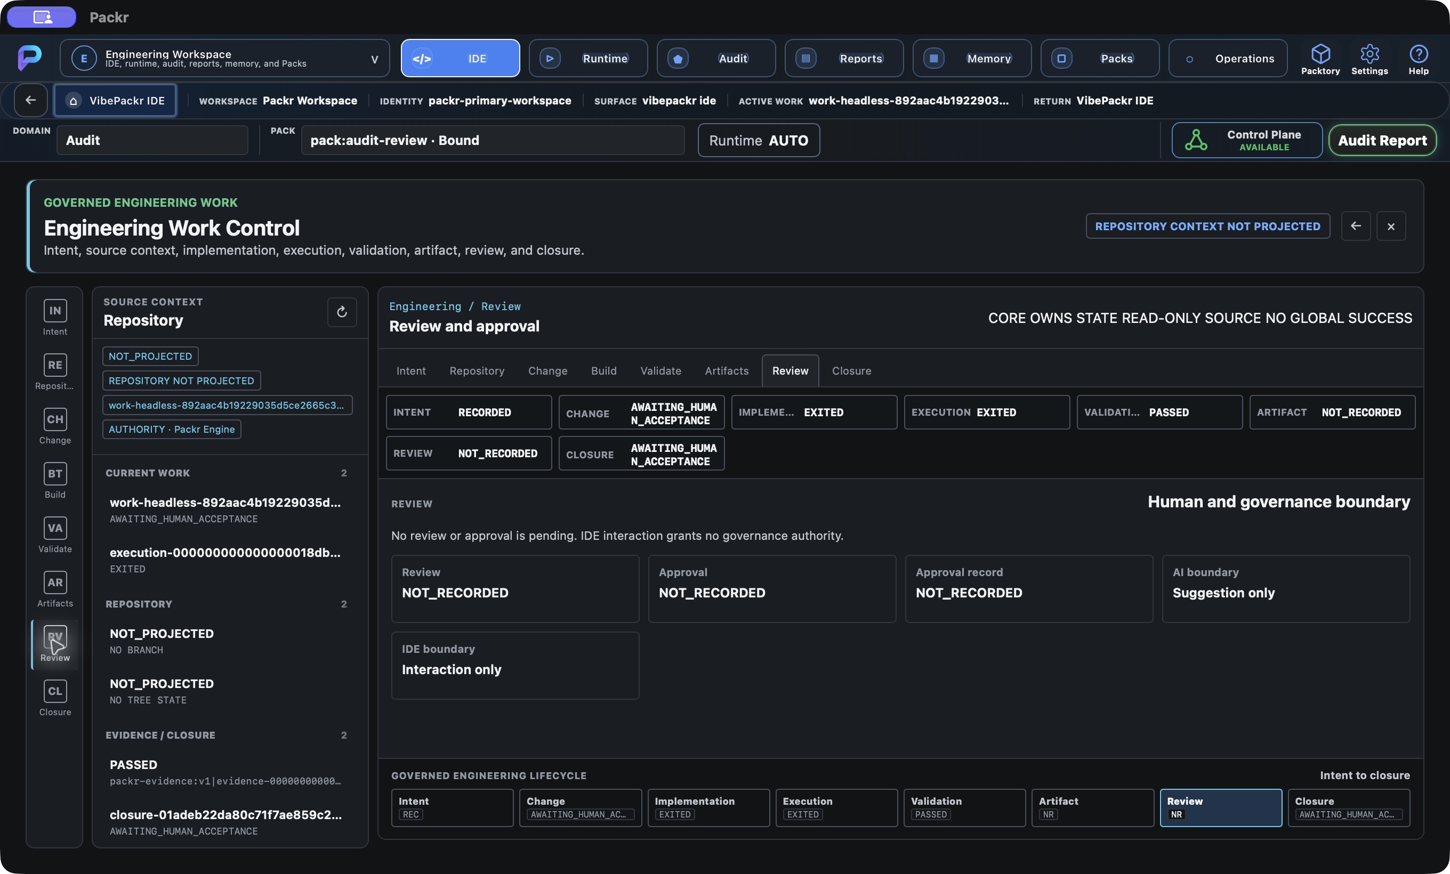Click the Review lifecycle stage card

(1220, 807)
